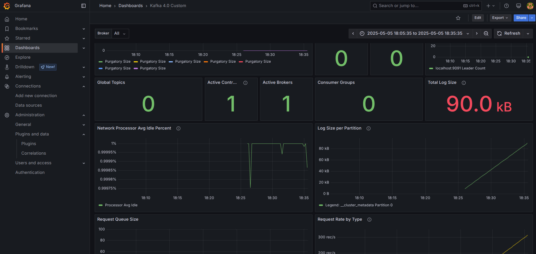Open the Correlations menu item
This screenshot has width=536, height=254.
[34, 153]
